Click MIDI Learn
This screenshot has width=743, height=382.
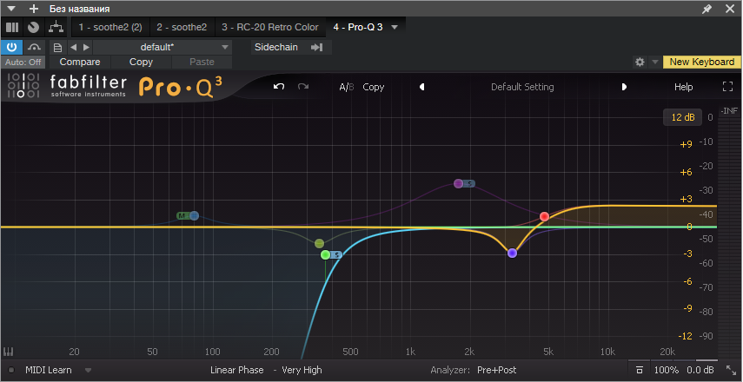tap(49, 370)
